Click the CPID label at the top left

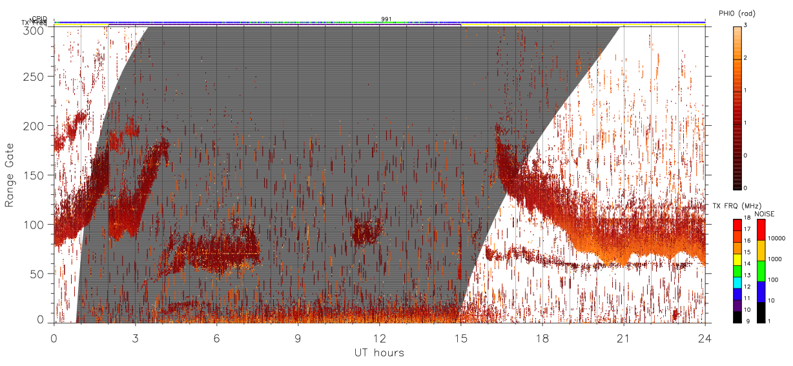pyautogui.click(x=39, y=19)
